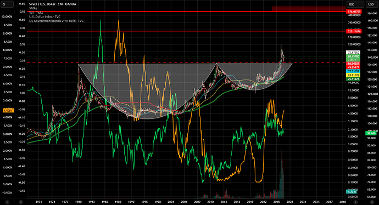Screen dimensions: 379x205
Task: Click the Z scale mode button
Action: coord(21,202)
